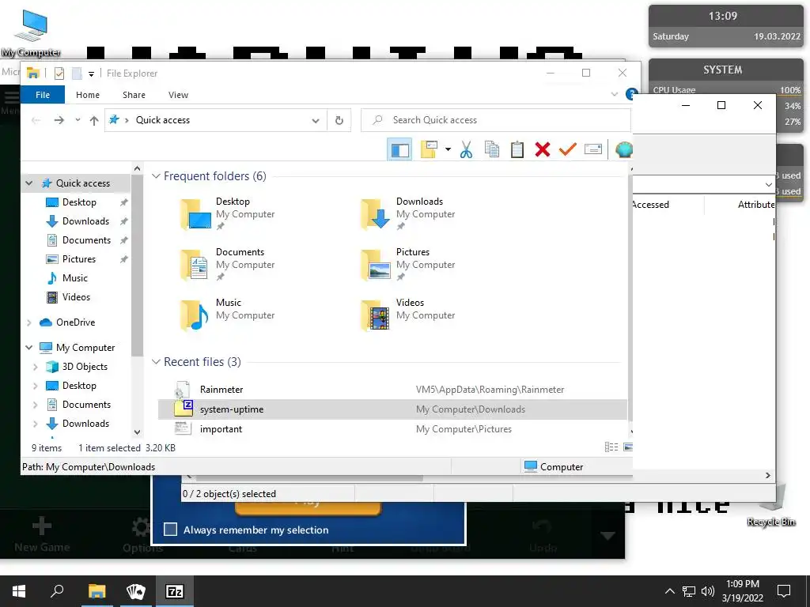Open the address bar history dropdown
Viewport: 810px width, 607px height.
click(315, 121)
